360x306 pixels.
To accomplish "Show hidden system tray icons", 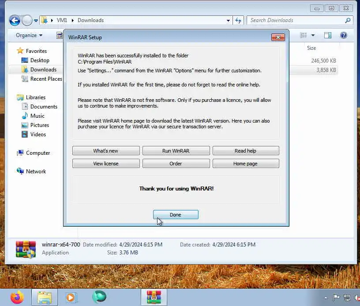I will tap(326, 298).
